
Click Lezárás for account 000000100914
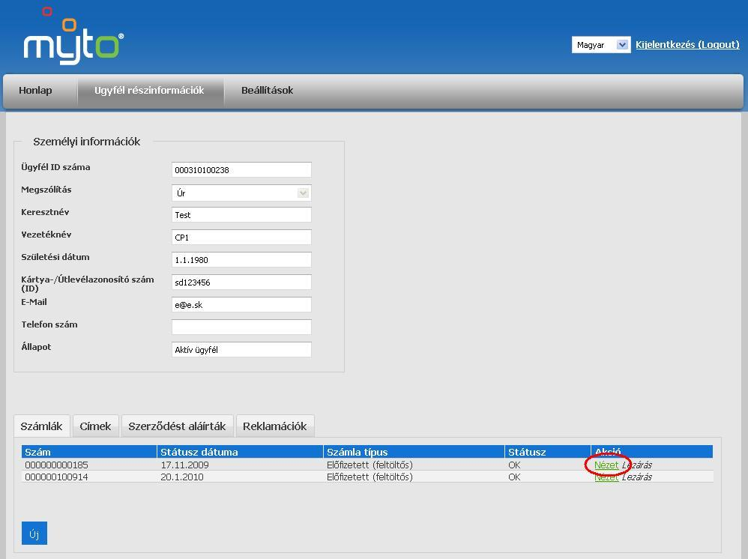637,477
